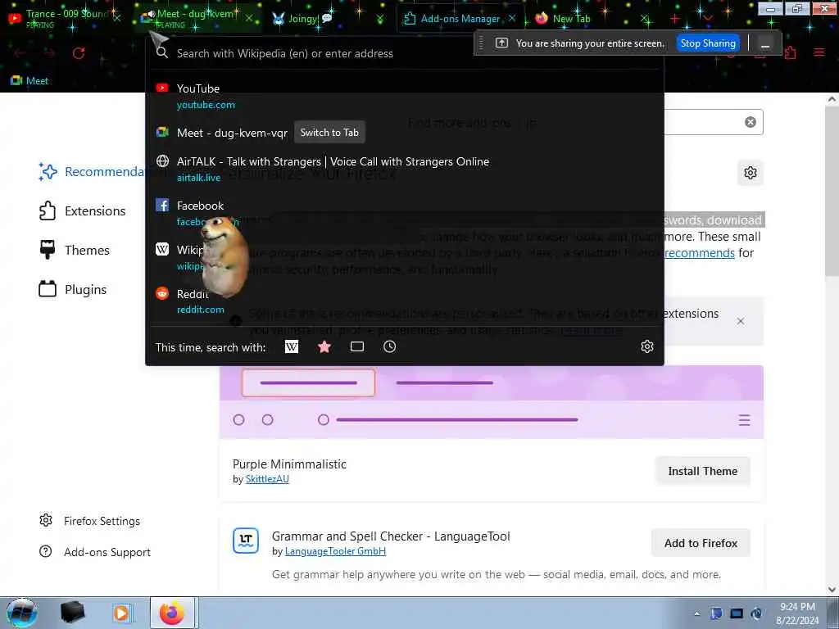Open the Meet bookmark in bookmarks toolbar
Image resolution: width=839 pixels, height=629 pixels.
(x=29, y=81)
